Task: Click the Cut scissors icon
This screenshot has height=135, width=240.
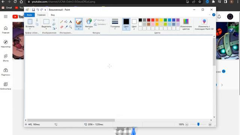Action: pos(37,20)
